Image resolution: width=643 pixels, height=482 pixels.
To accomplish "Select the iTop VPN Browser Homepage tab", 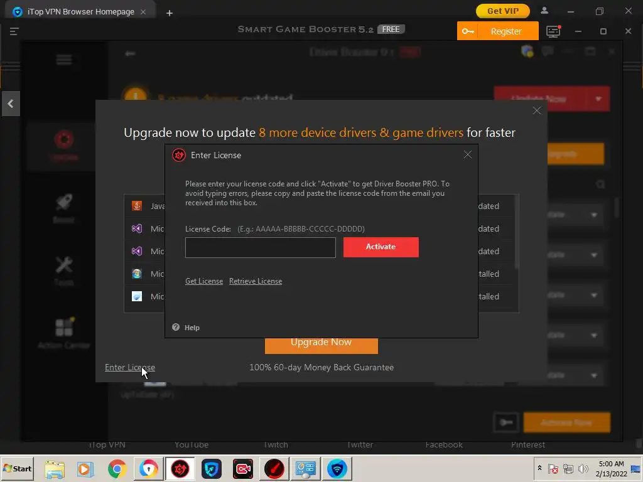I will pos(80,12).
